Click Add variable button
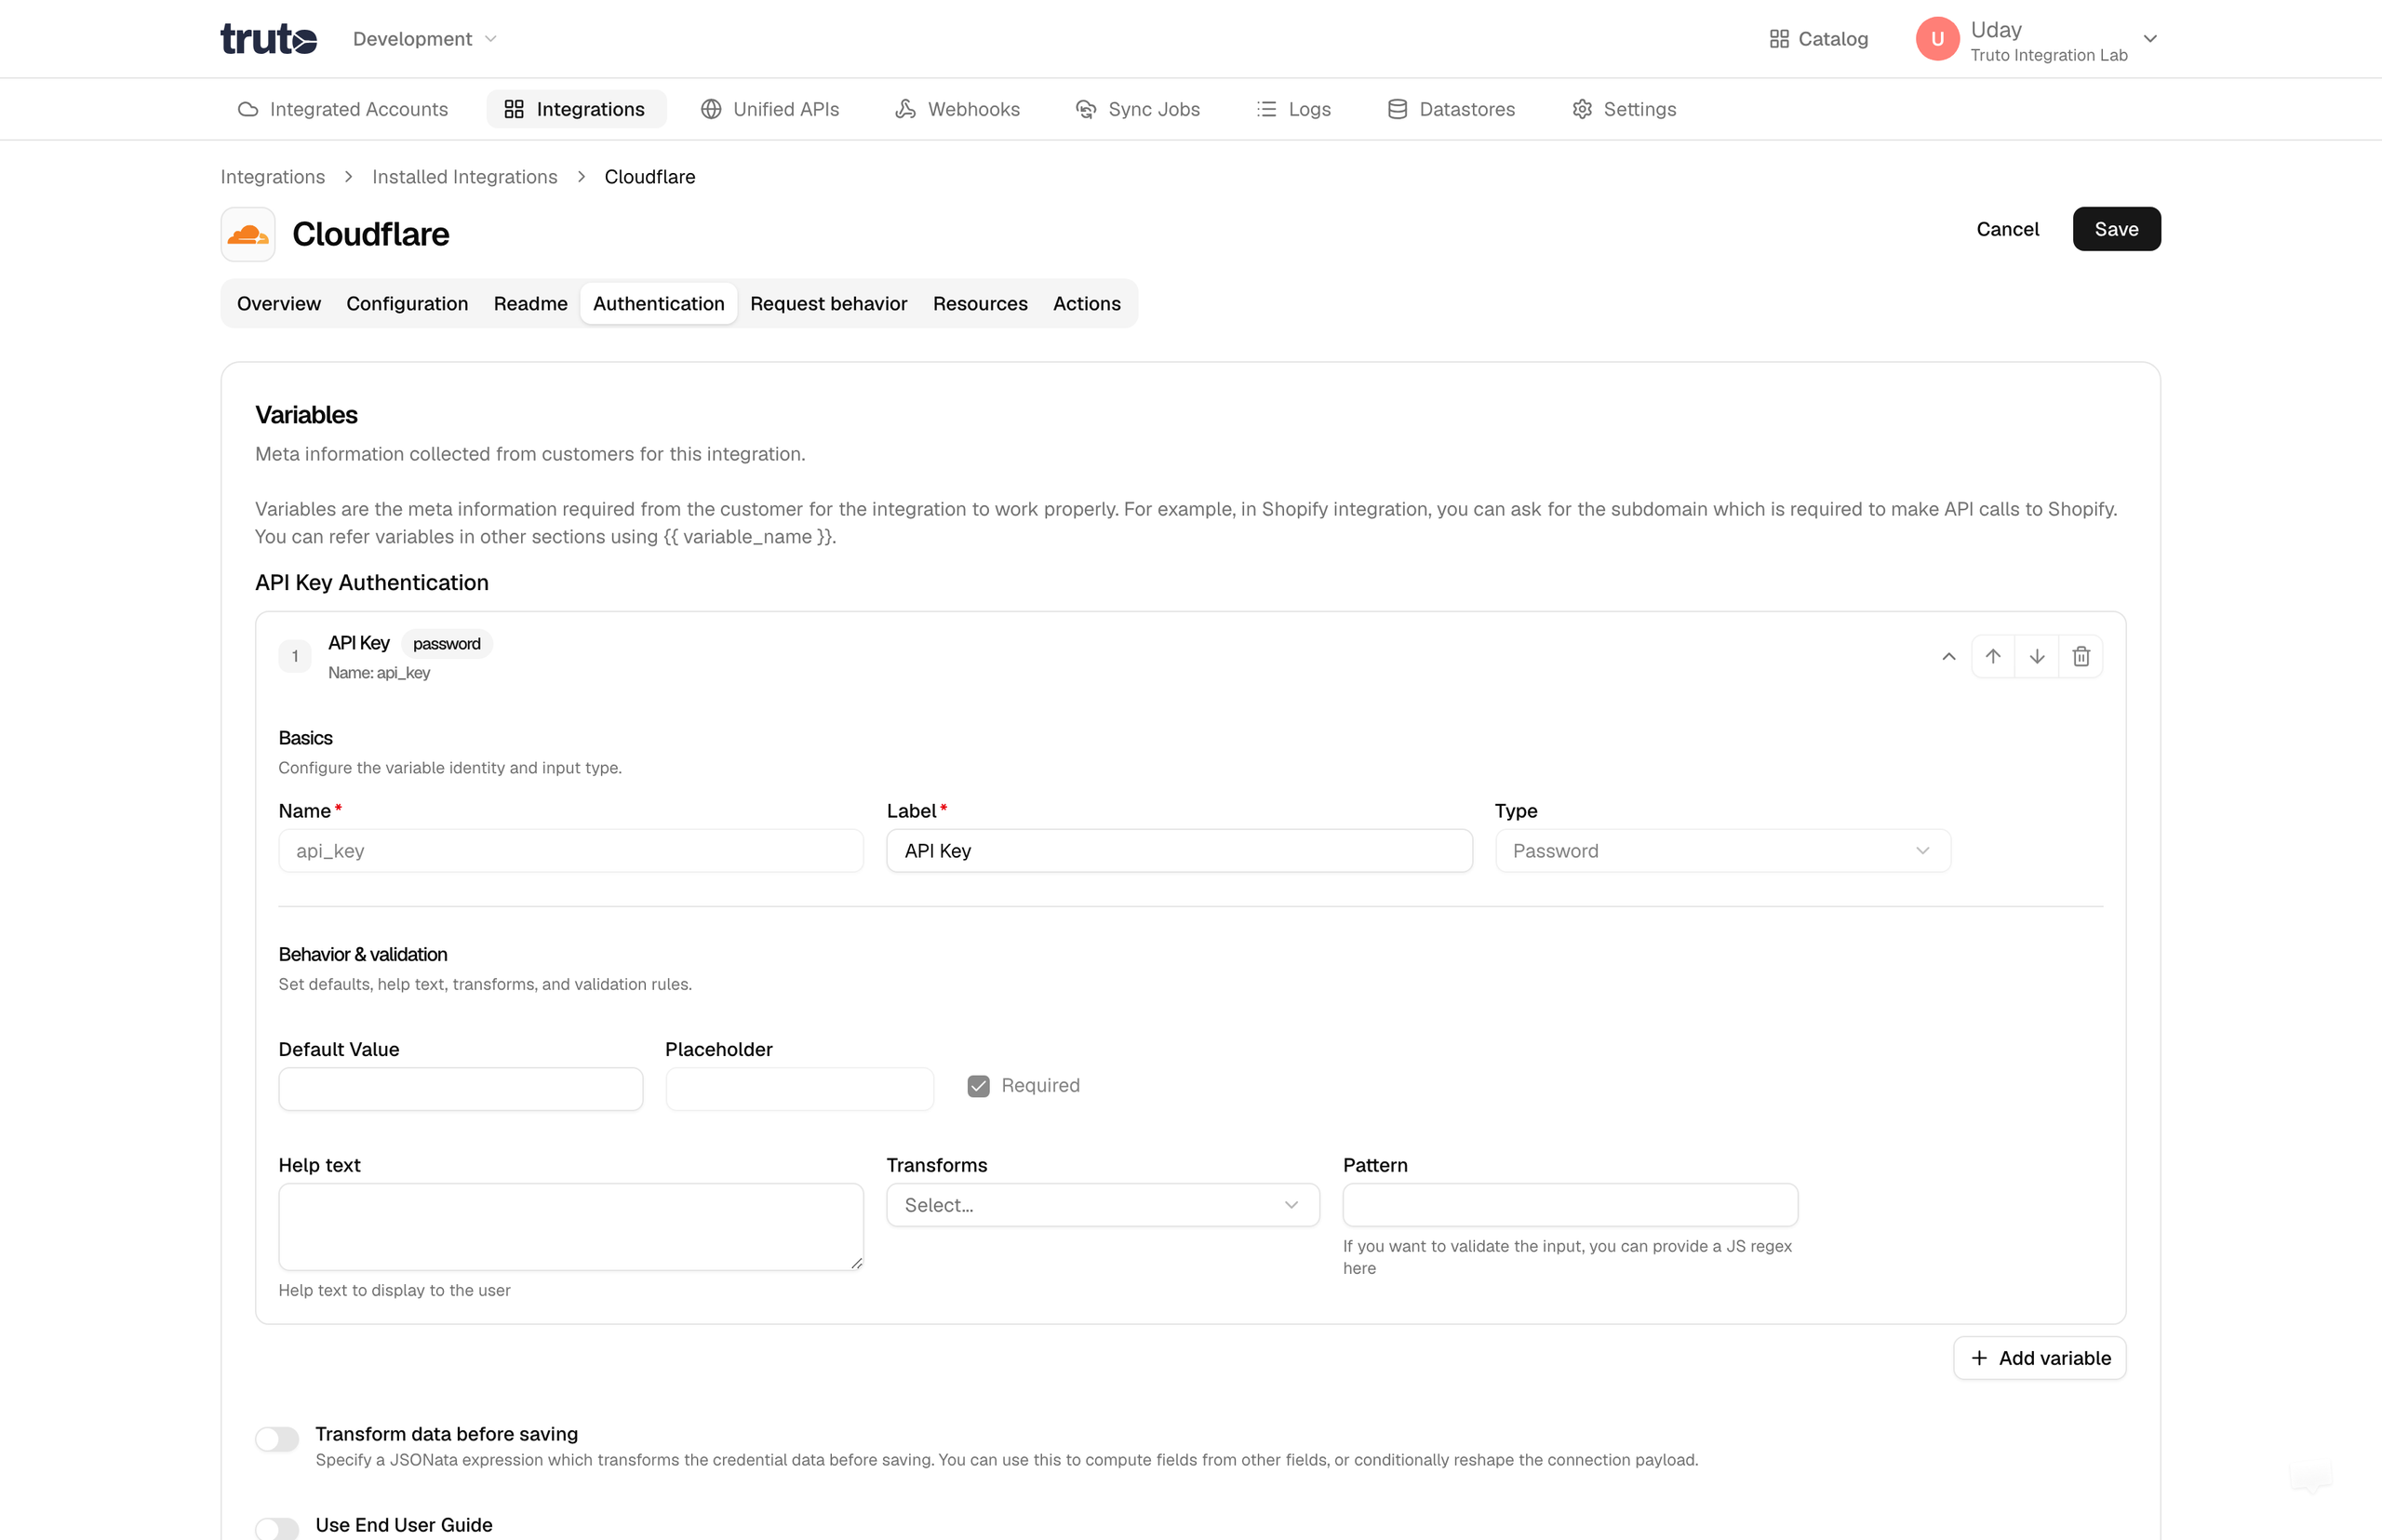Image resolution: width=2382 pixels, height=1540 pixels. (x=2039, y=1358)
